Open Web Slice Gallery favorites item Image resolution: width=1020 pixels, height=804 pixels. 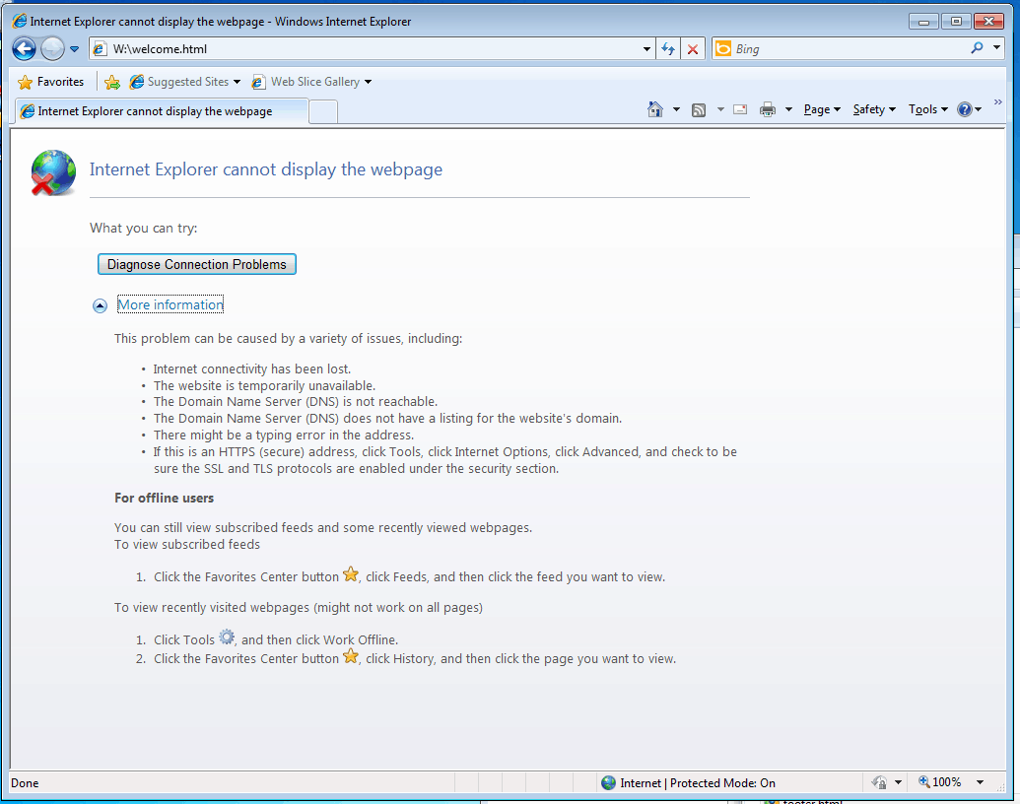tap(311, 82)
